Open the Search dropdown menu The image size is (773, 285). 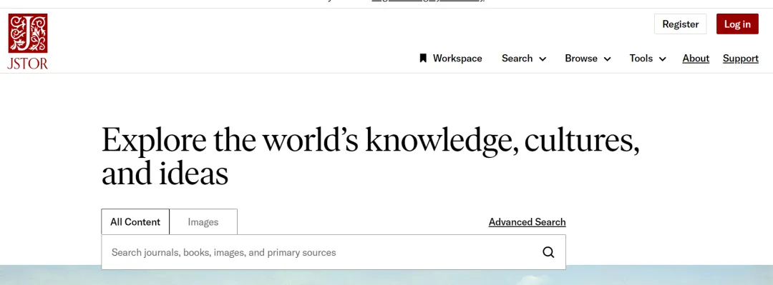(523, 58)
